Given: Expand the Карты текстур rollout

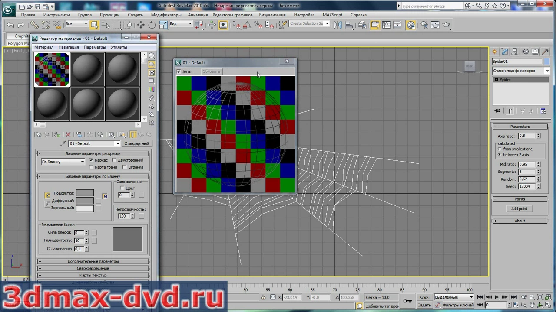Looking at the screenshot, I should click(x=93, y=276).
